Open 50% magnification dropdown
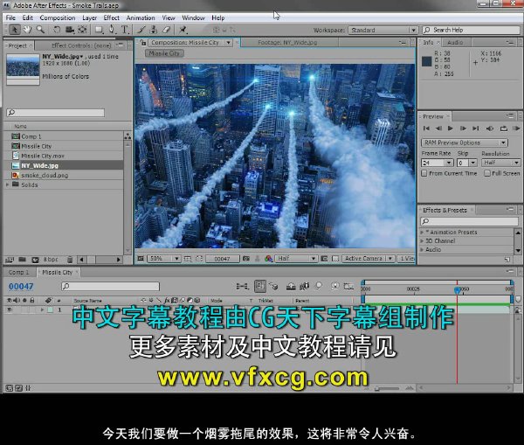The image size is (524, 445). [x=164, y=258]
